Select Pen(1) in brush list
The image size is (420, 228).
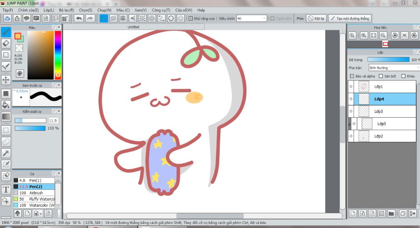point(34,180)
